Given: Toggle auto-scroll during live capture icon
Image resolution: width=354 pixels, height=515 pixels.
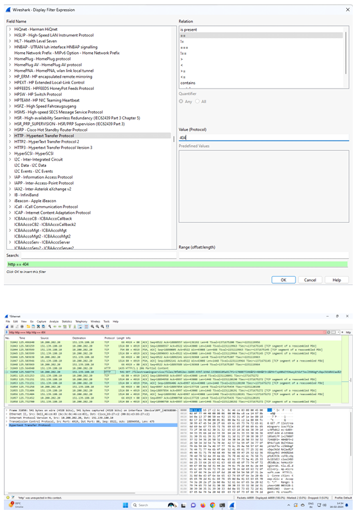Looking at the screenshot, I should (80, 327).
